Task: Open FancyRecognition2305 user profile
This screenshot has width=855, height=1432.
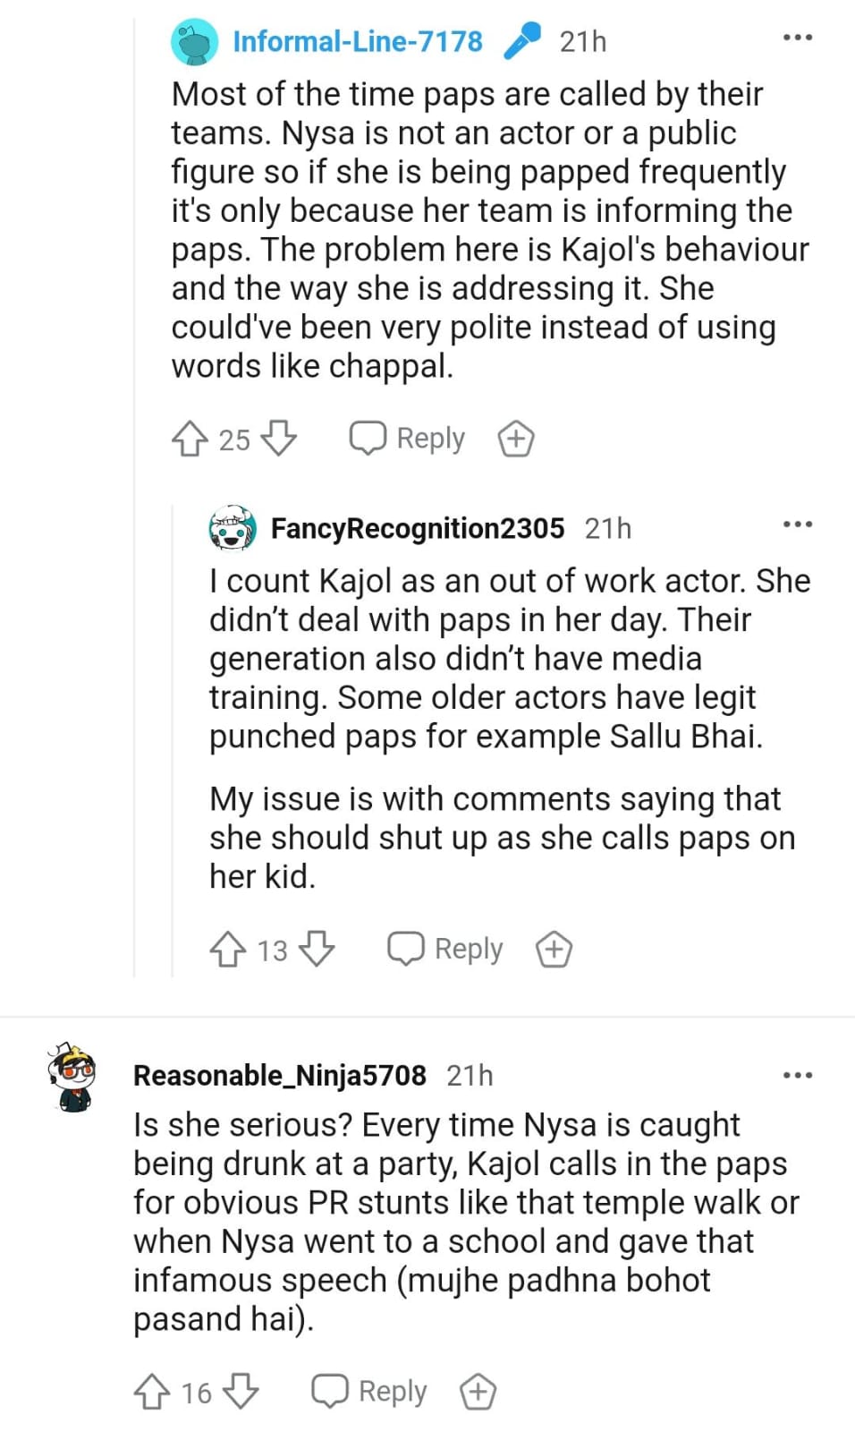Action: [417, 528]
